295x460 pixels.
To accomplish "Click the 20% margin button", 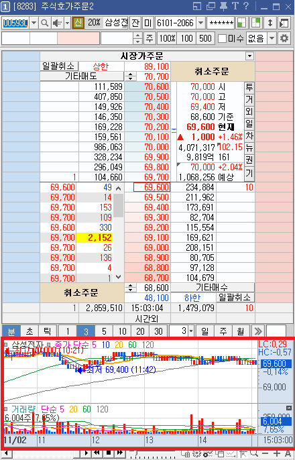I will 94,23.
